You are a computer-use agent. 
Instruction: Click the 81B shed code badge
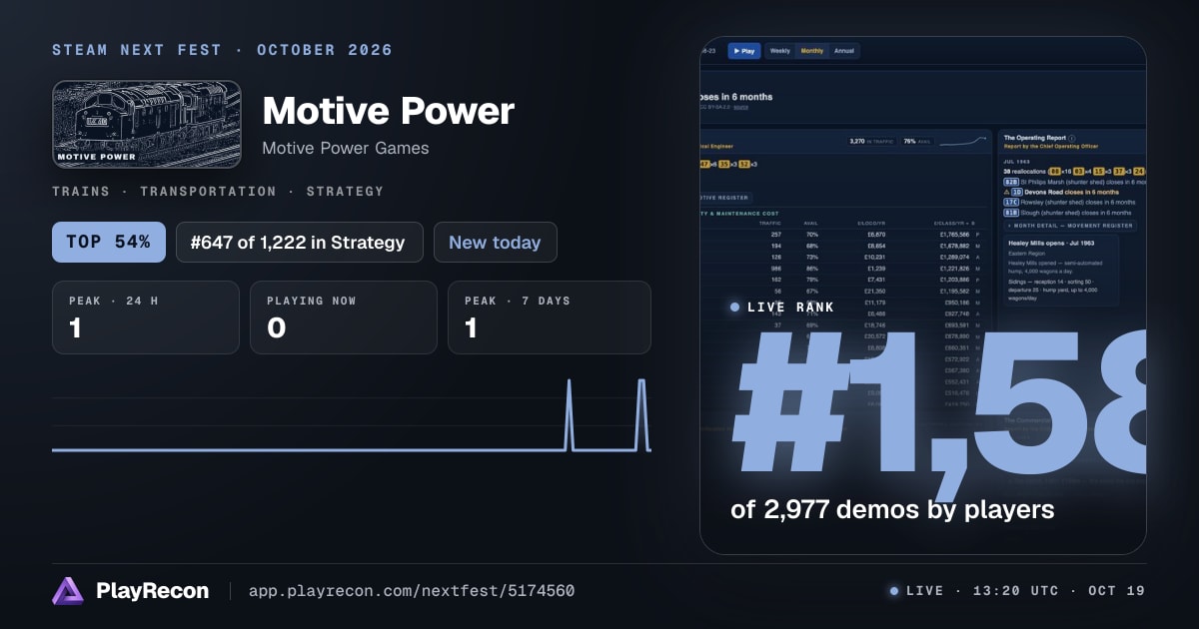click(1009, 212)
